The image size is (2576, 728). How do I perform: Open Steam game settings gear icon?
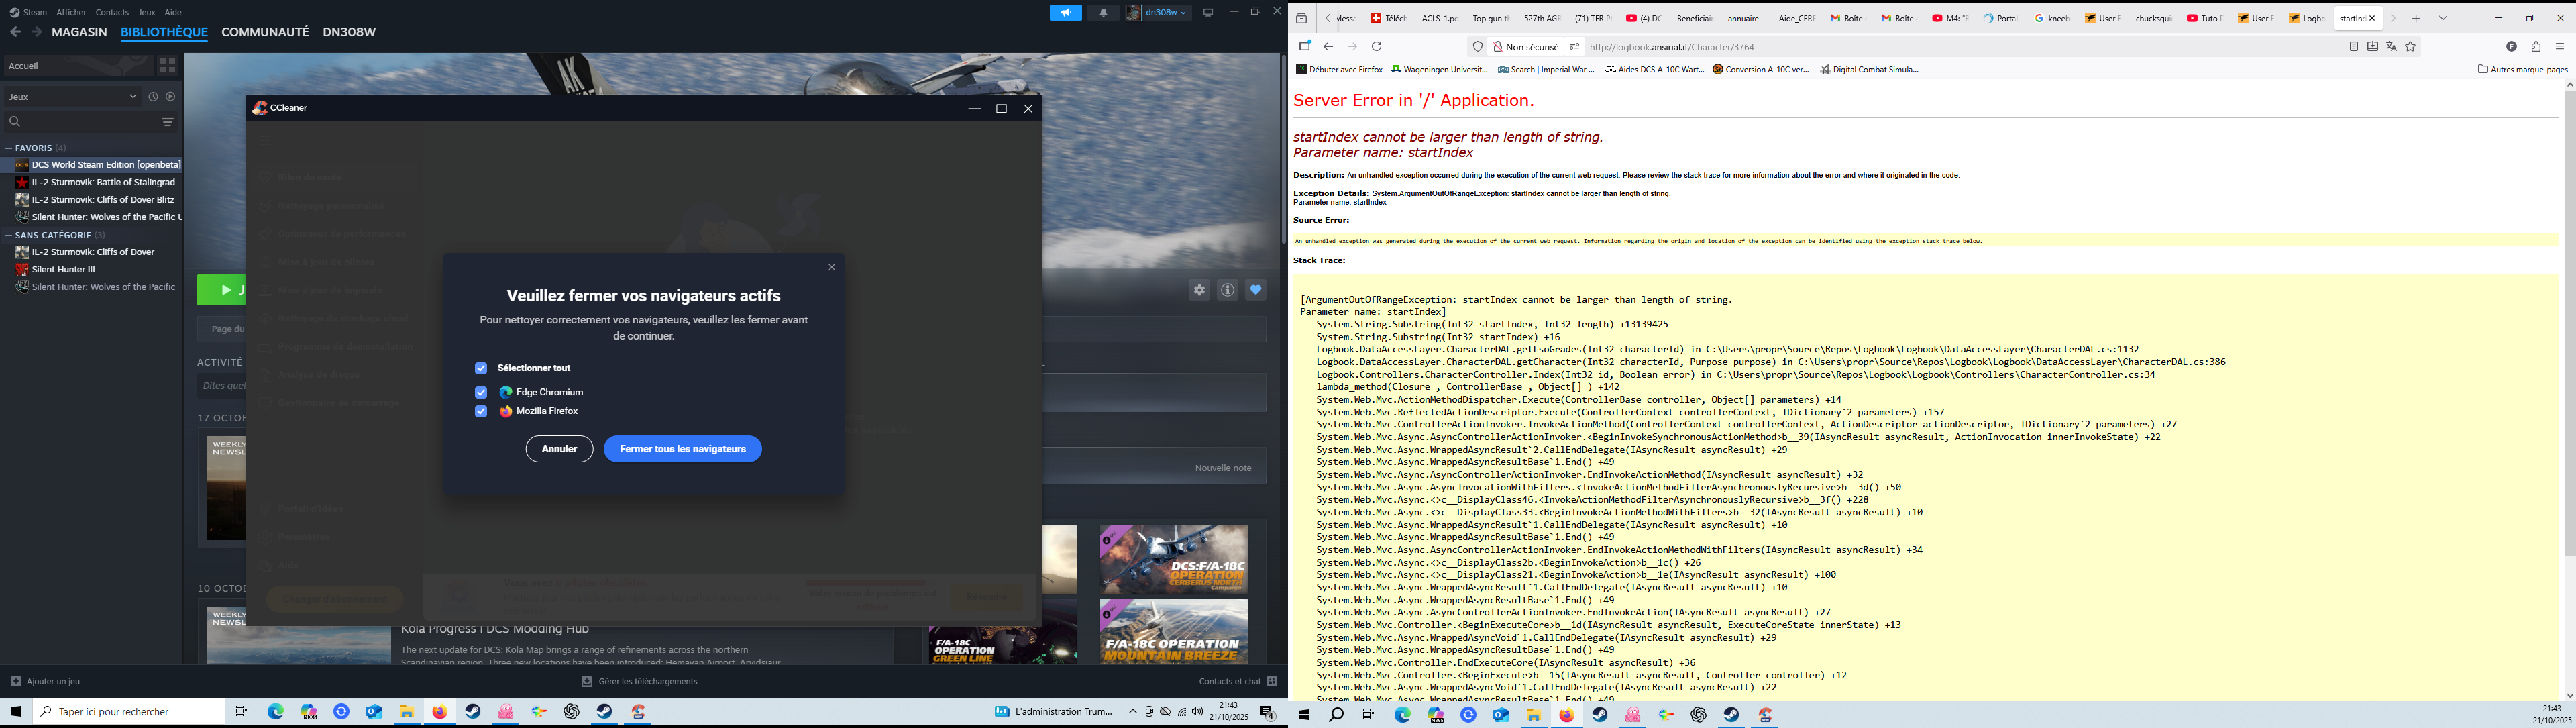1199,290
